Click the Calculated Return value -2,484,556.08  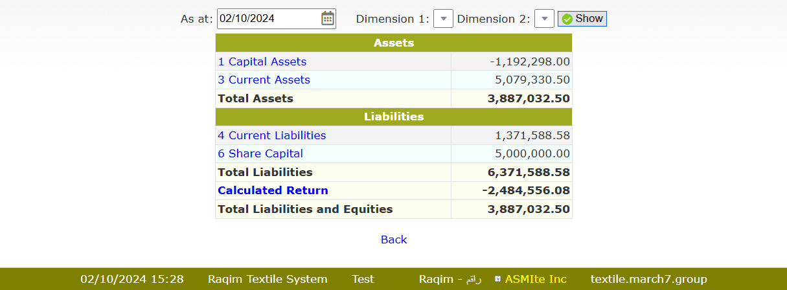pos(526,190)
